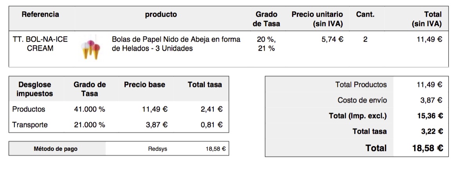Click the Desglose impuestos header
The height and width of the screenshot is (184, 462).
coord(35,89)
